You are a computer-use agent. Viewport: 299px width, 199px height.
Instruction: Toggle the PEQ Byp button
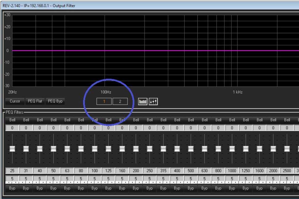[x=55, y=101]
